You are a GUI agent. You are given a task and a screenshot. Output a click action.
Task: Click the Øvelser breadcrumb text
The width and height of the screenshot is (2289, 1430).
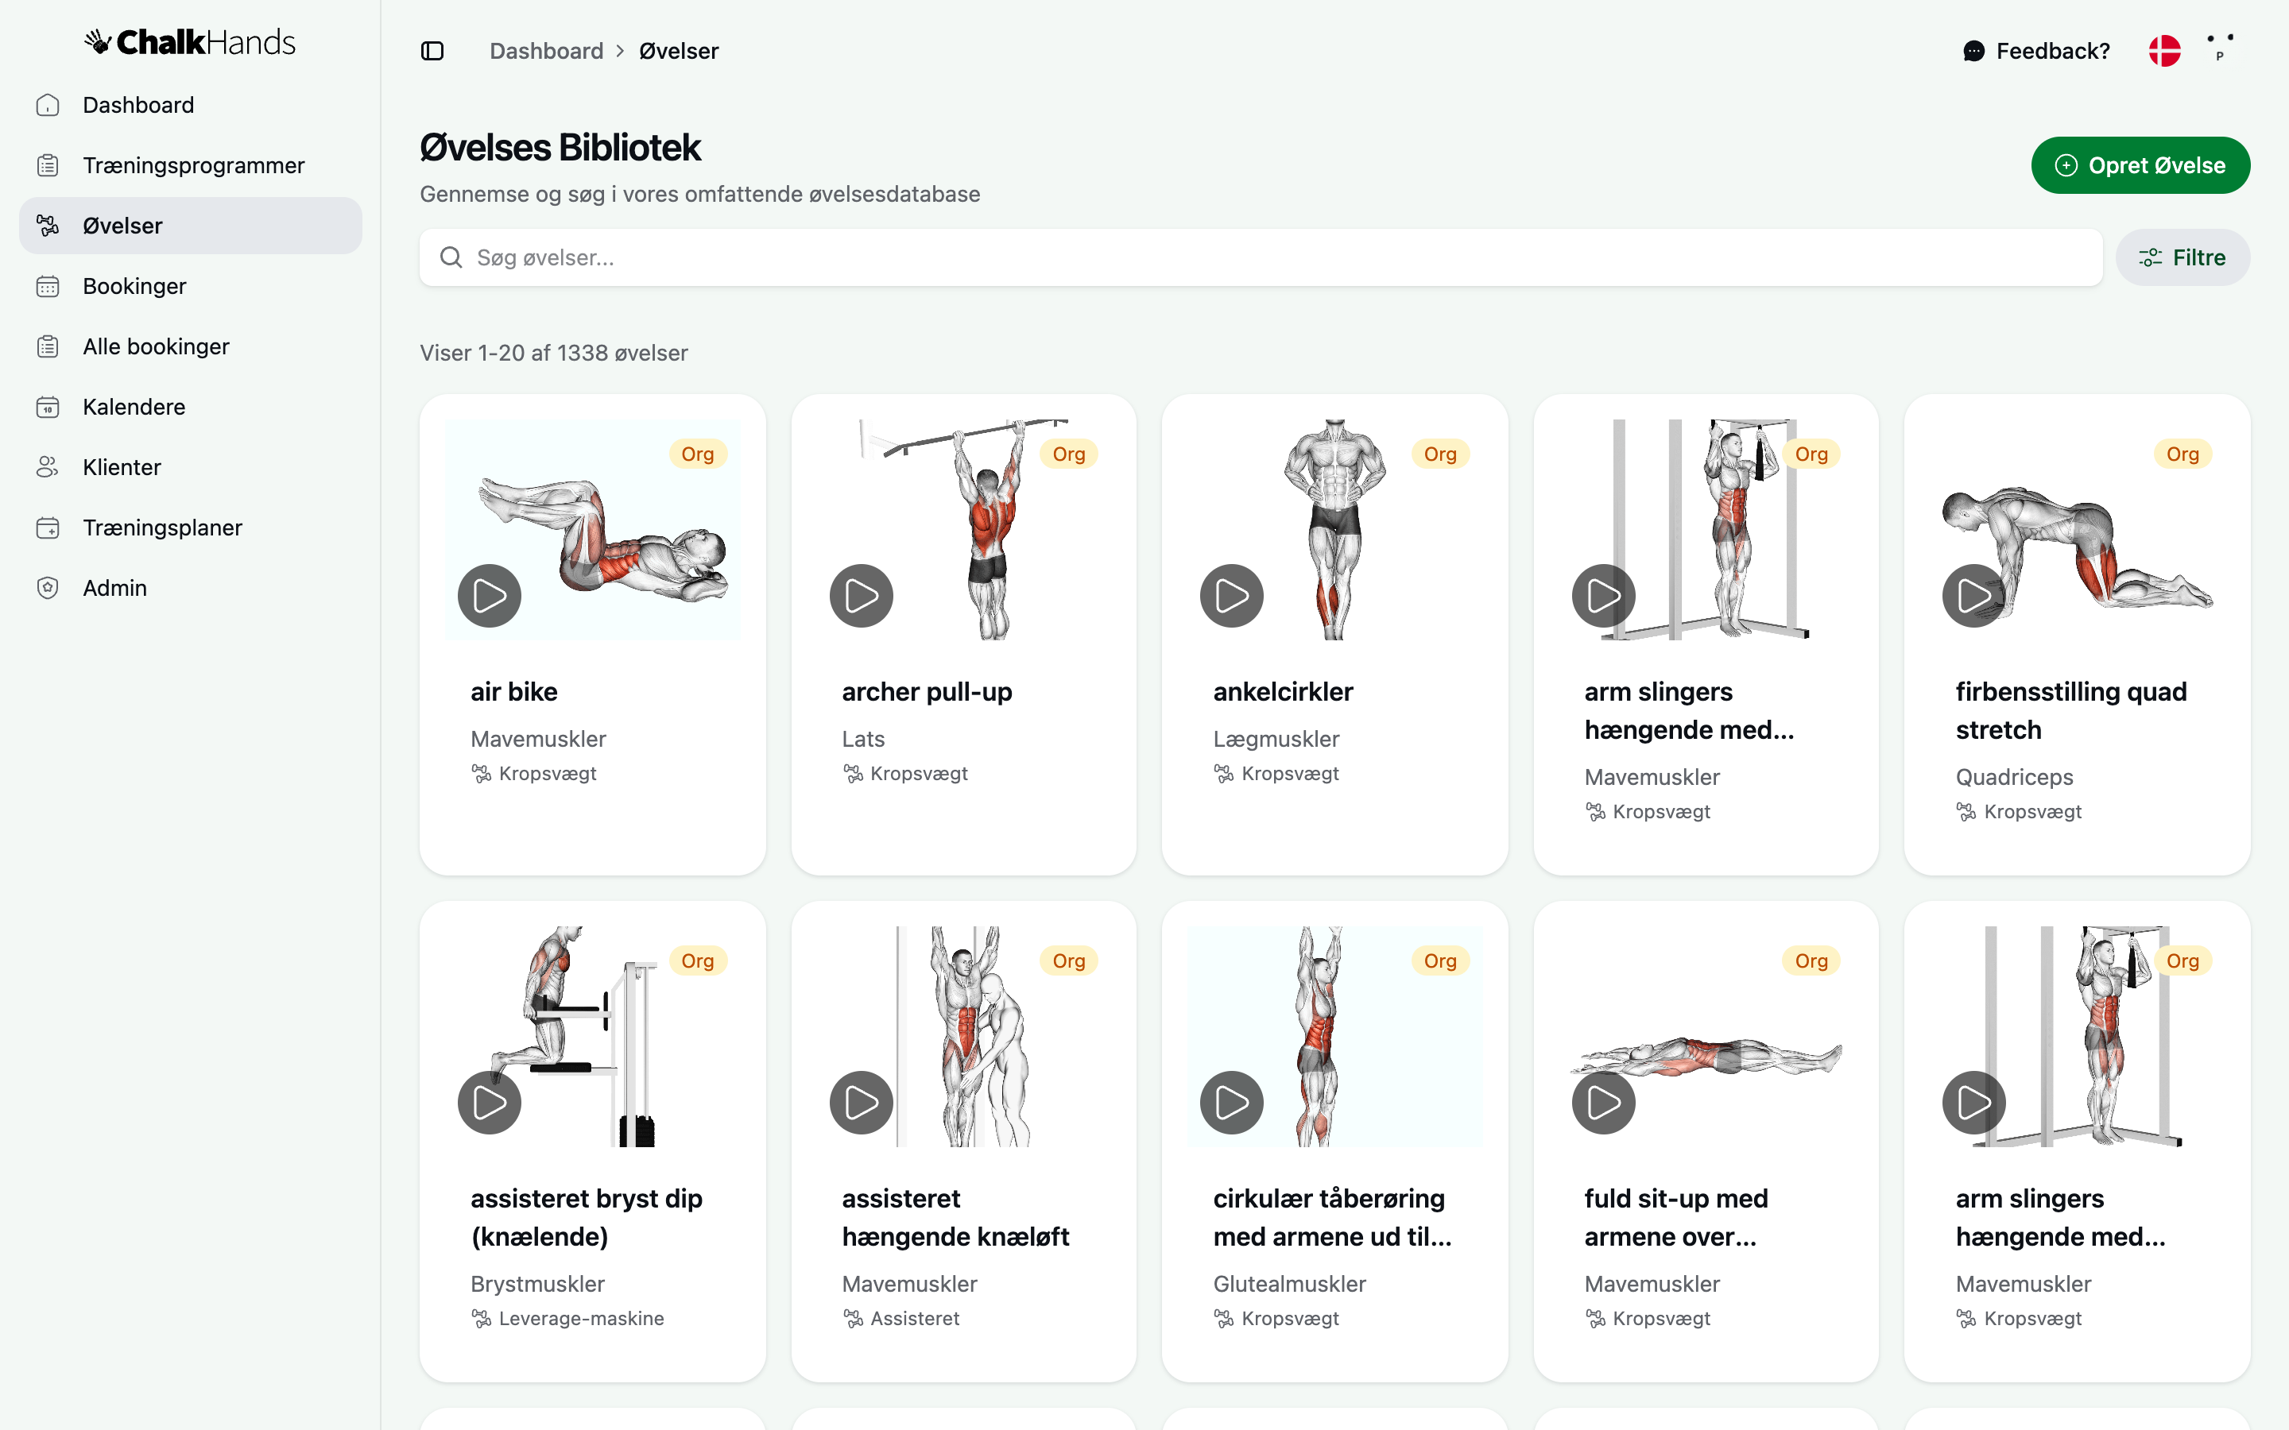[679, 51]
